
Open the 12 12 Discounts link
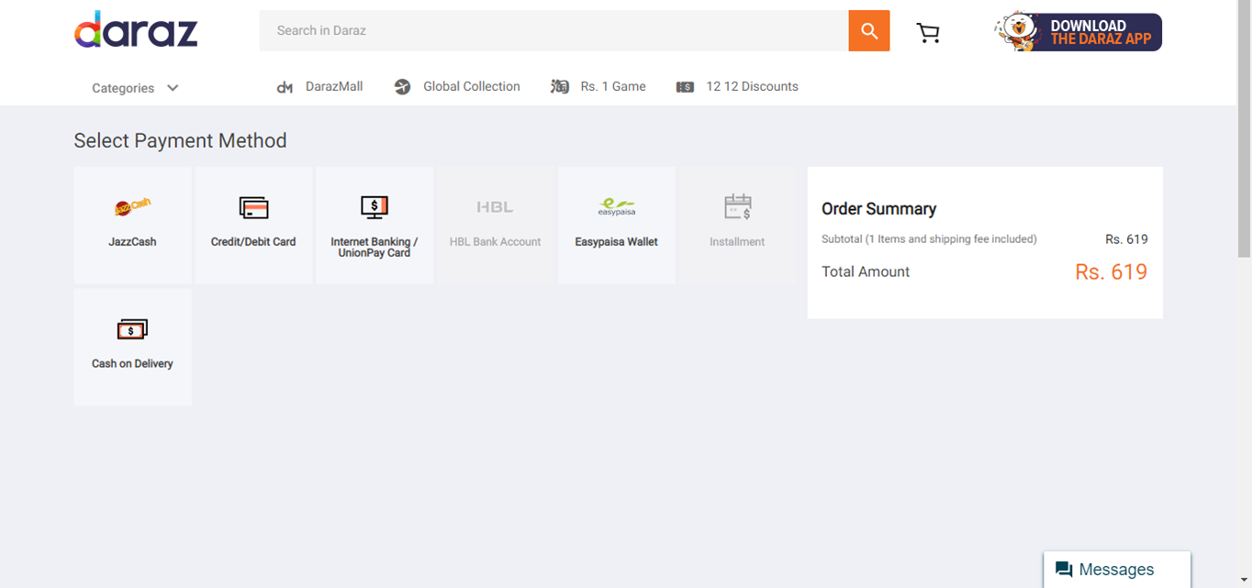click(752, 86)
